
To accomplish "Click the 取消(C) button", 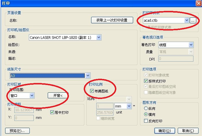I will pos(188,131).
